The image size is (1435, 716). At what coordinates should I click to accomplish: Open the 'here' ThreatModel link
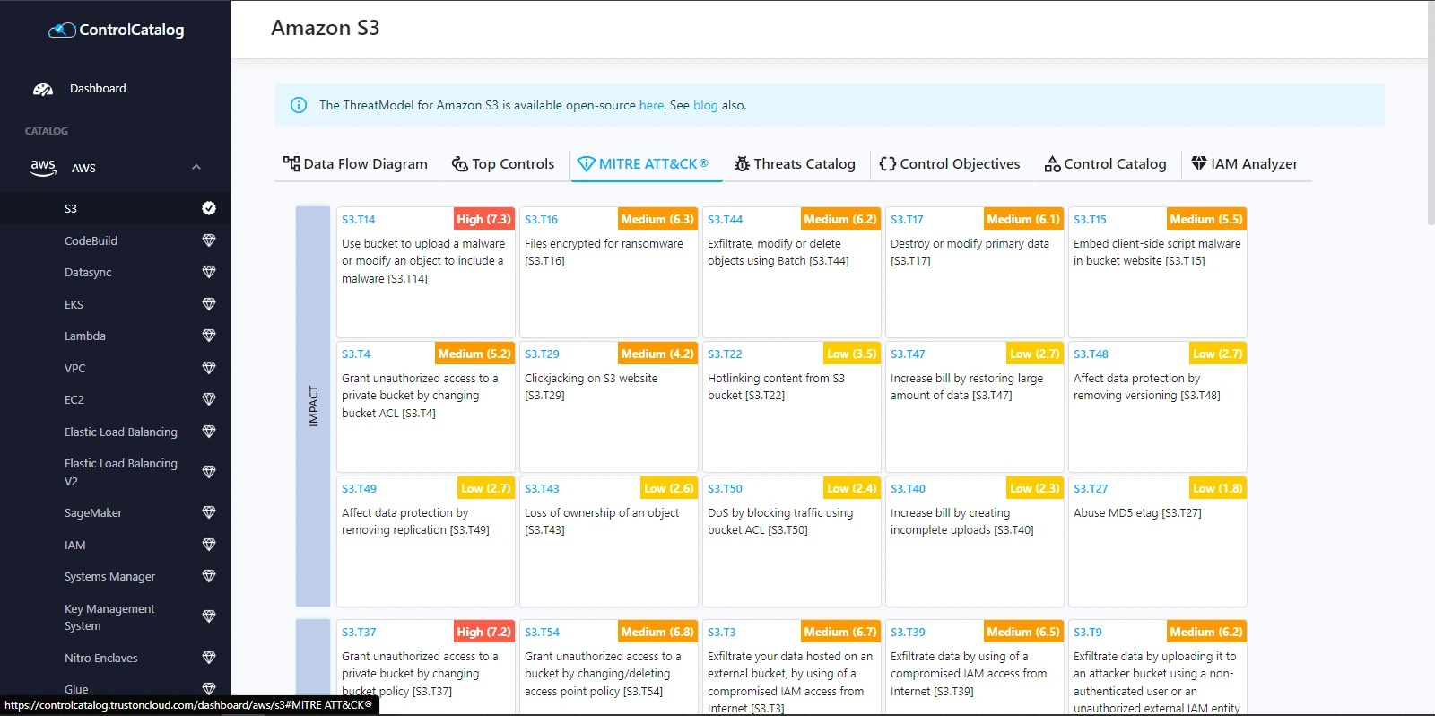coord(651,105)
